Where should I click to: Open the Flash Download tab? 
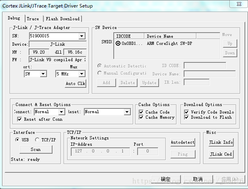click(63, 19)
